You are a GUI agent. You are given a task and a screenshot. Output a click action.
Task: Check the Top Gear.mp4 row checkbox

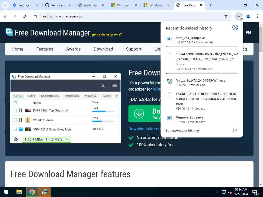coord(15,110)
